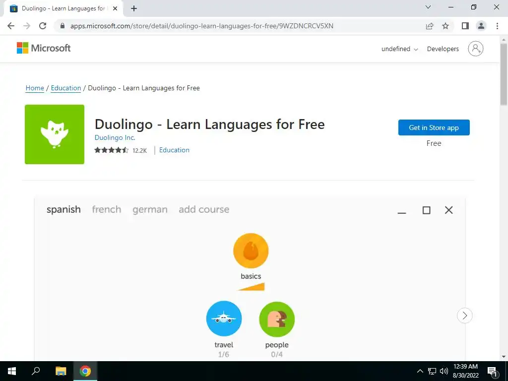This screenshot has width=508, height=381.
Task: Show hidden system tray icons
Action: pos(420,371)
